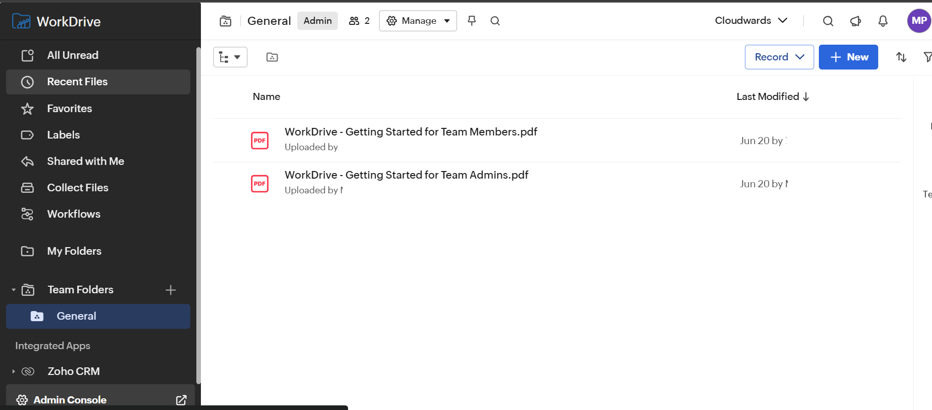
Task: Open the announcements megaphone icon
Action: (x=855, y=21)
